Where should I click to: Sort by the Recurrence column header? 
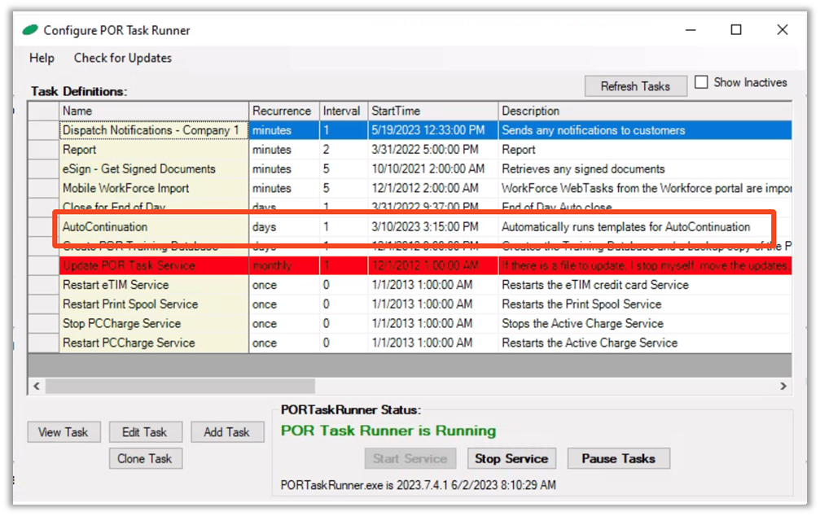(x=282, y=111)
